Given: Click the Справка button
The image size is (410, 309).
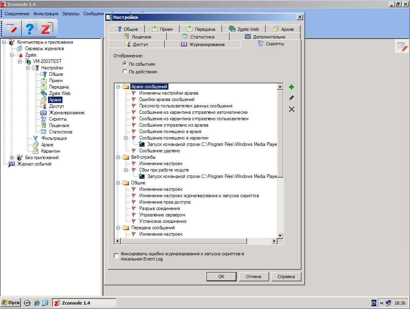Looking at the screenshot, I should tap(286, 277).
